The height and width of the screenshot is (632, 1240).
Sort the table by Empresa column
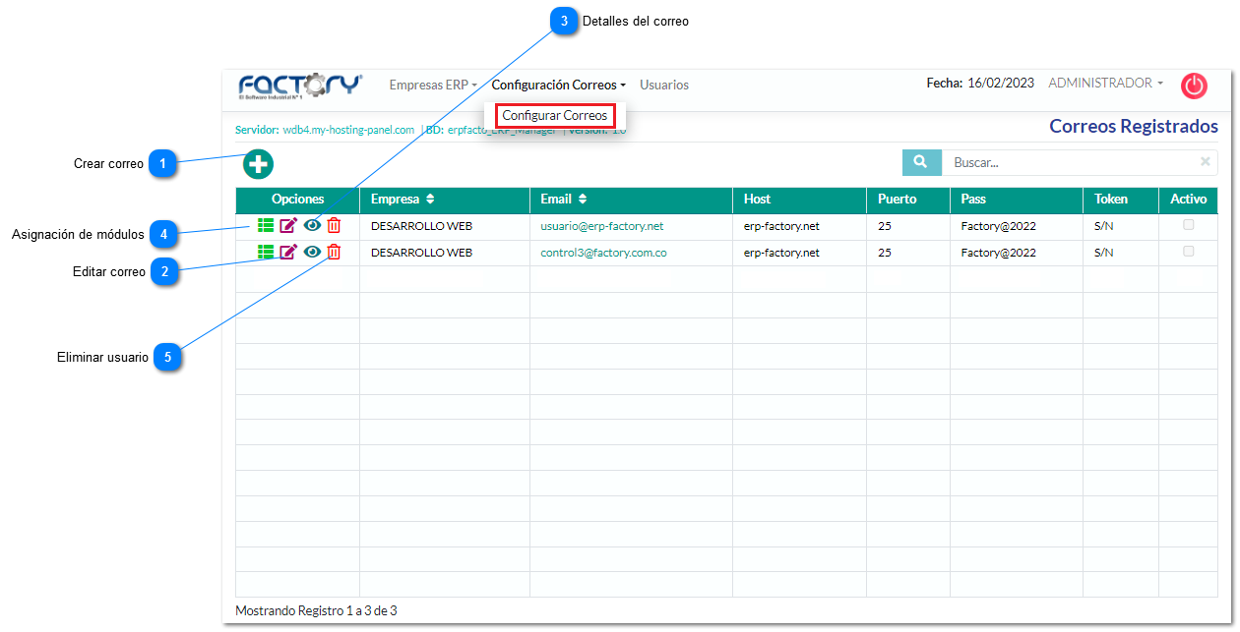tap(403, 200)
